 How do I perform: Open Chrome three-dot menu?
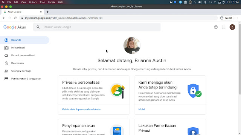click(237, 18)
